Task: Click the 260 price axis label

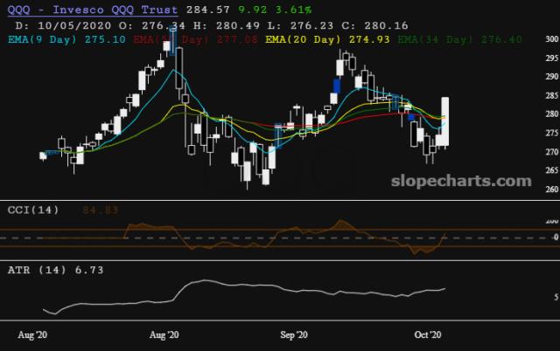Action: 552,189
